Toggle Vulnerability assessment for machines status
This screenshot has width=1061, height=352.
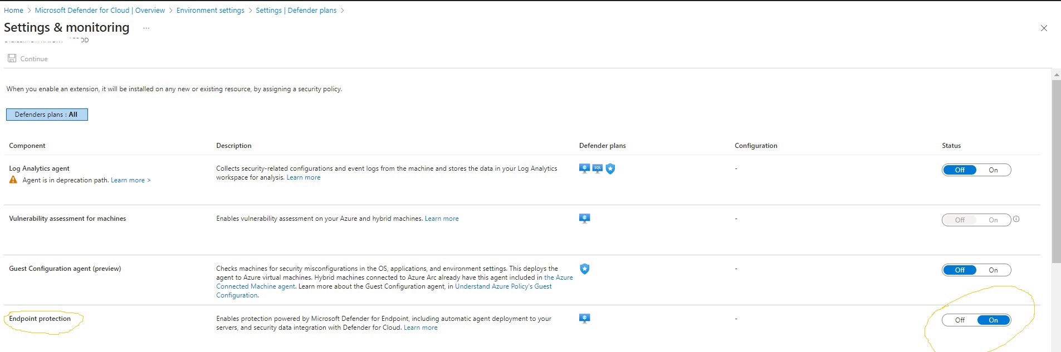(x=976, y=220)
